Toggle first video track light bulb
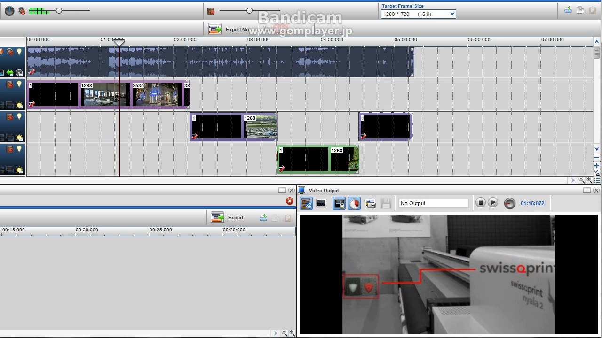602x338 pixels. tap(19, 84)
